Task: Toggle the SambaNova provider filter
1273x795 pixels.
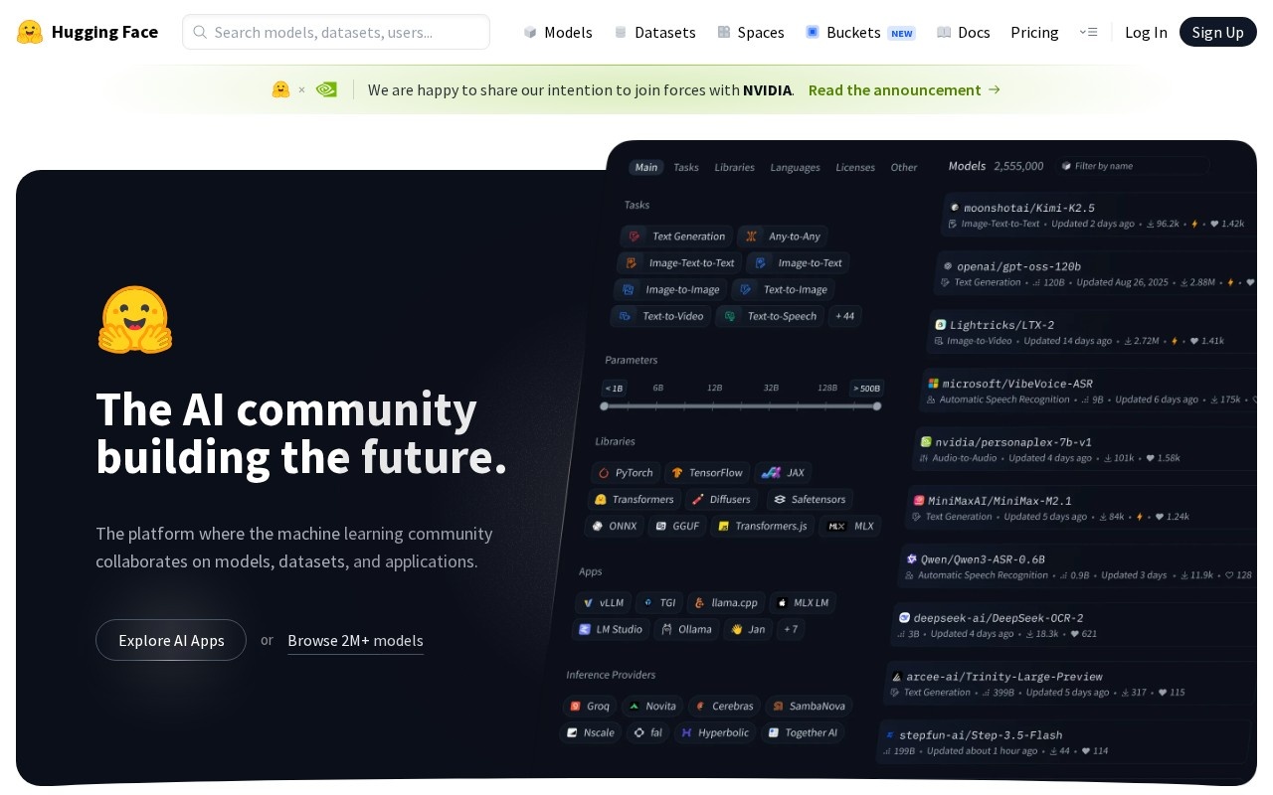Action: [809, 707]
